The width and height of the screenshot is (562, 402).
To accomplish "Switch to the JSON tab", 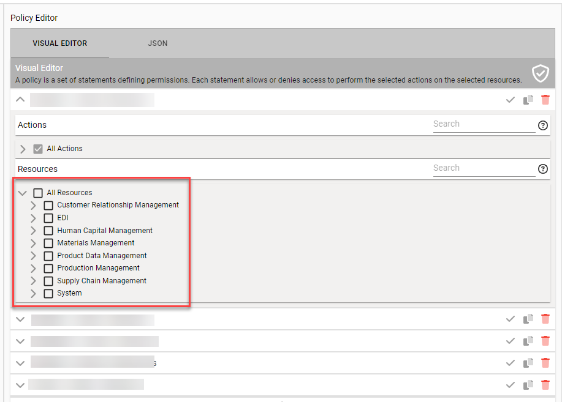I will (158, 43).
